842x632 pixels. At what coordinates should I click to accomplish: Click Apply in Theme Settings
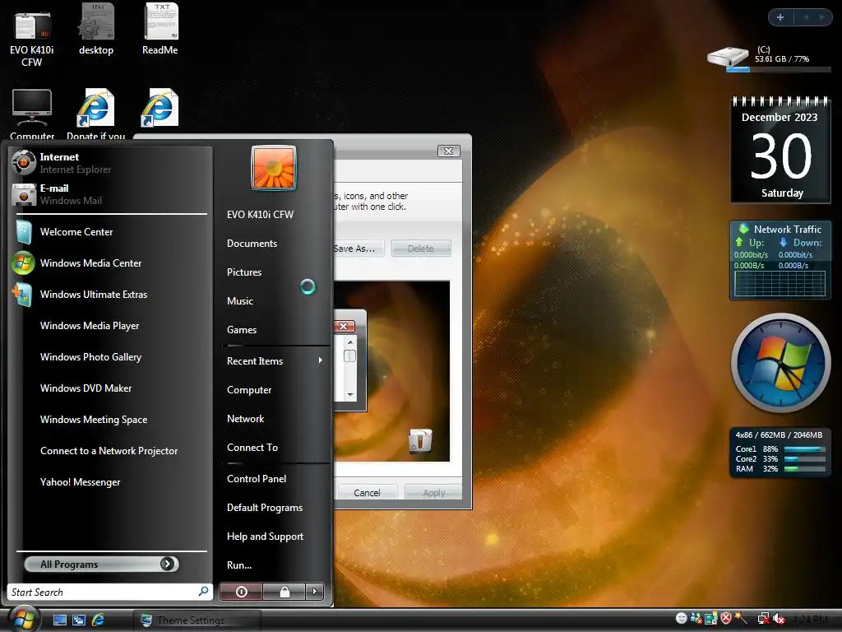[x=434, y=492]
